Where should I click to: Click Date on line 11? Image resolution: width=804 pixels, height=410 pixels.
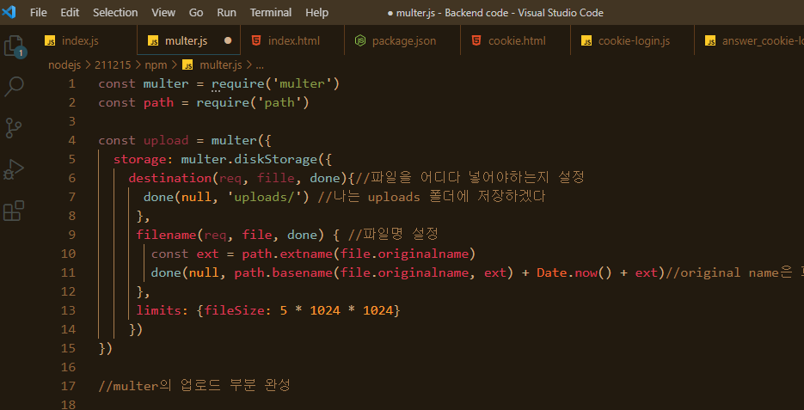coord(552,272)
